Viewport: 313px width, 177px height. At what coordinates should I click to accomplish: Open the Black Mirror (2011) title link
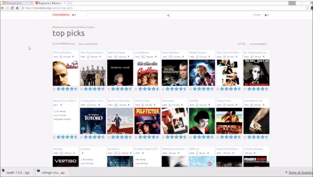[65, 101]
